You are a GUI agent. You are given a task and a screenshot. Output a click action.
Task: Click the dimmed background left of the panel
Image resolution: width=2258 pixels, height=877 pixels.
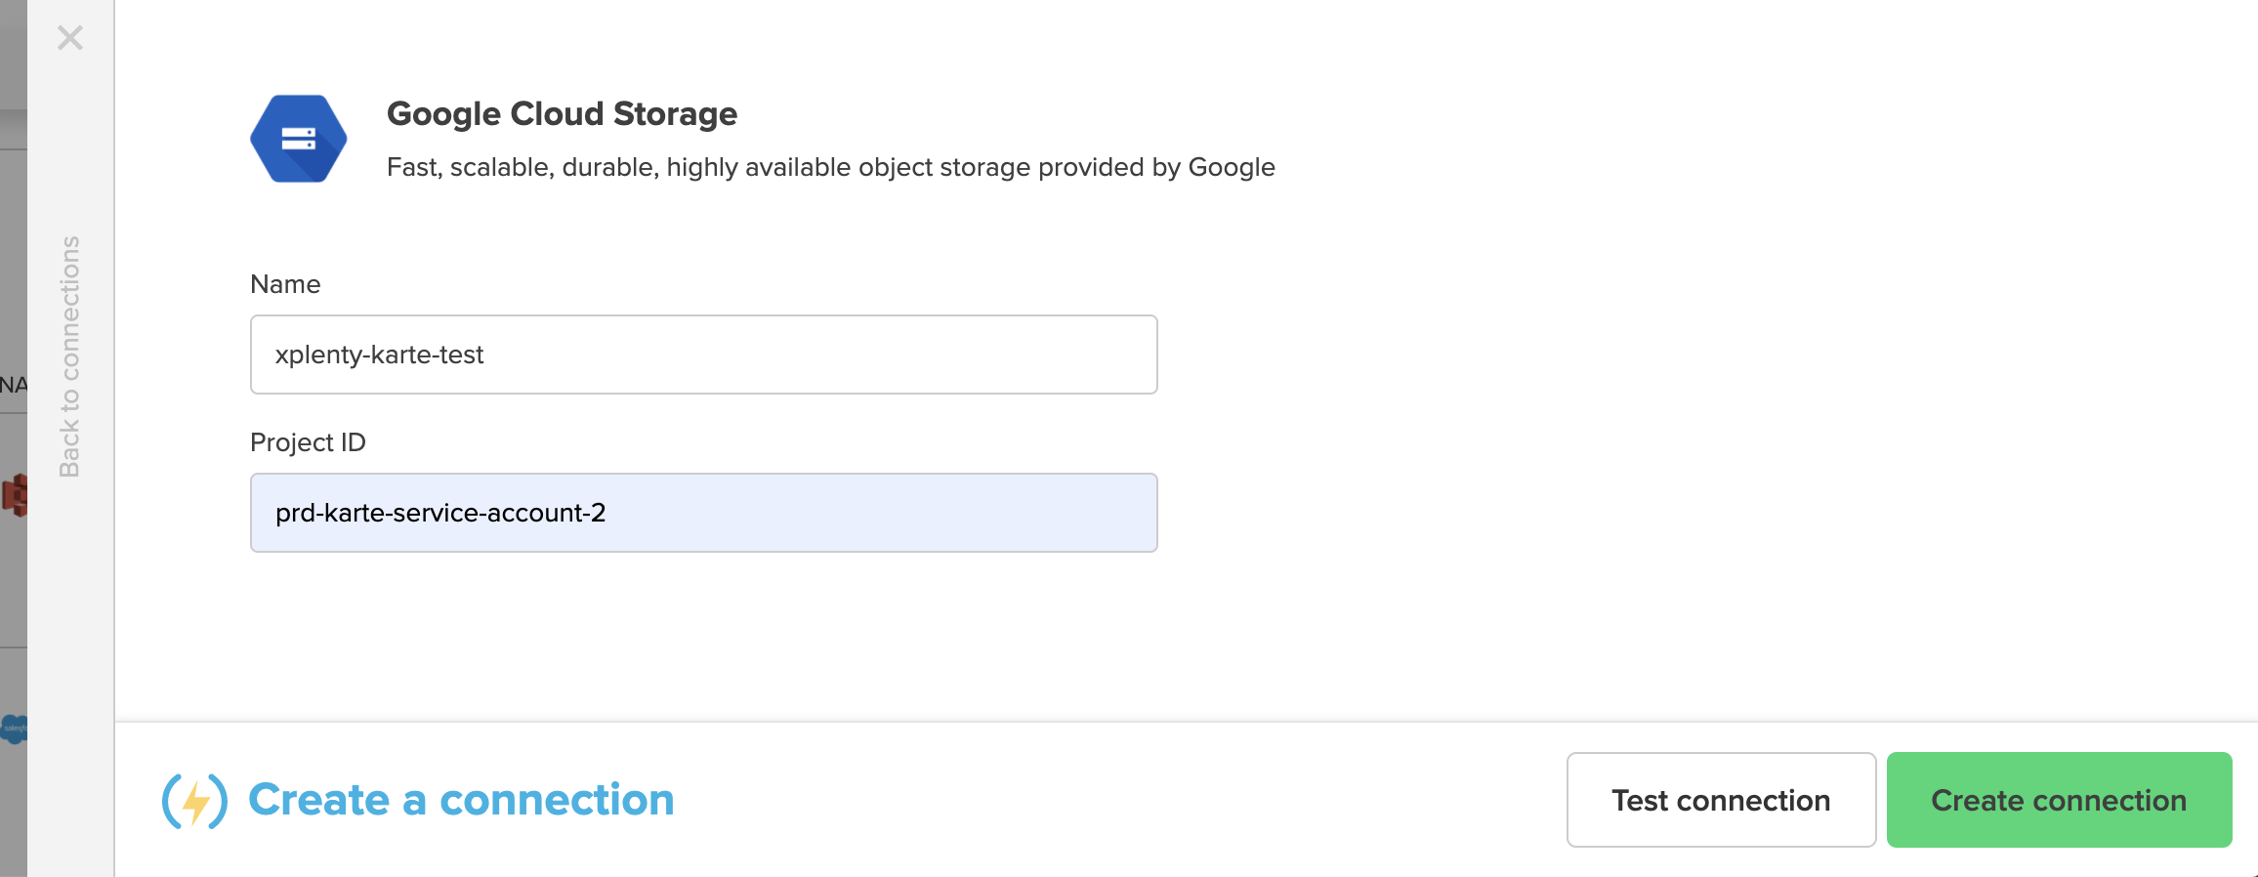point(13,244)
